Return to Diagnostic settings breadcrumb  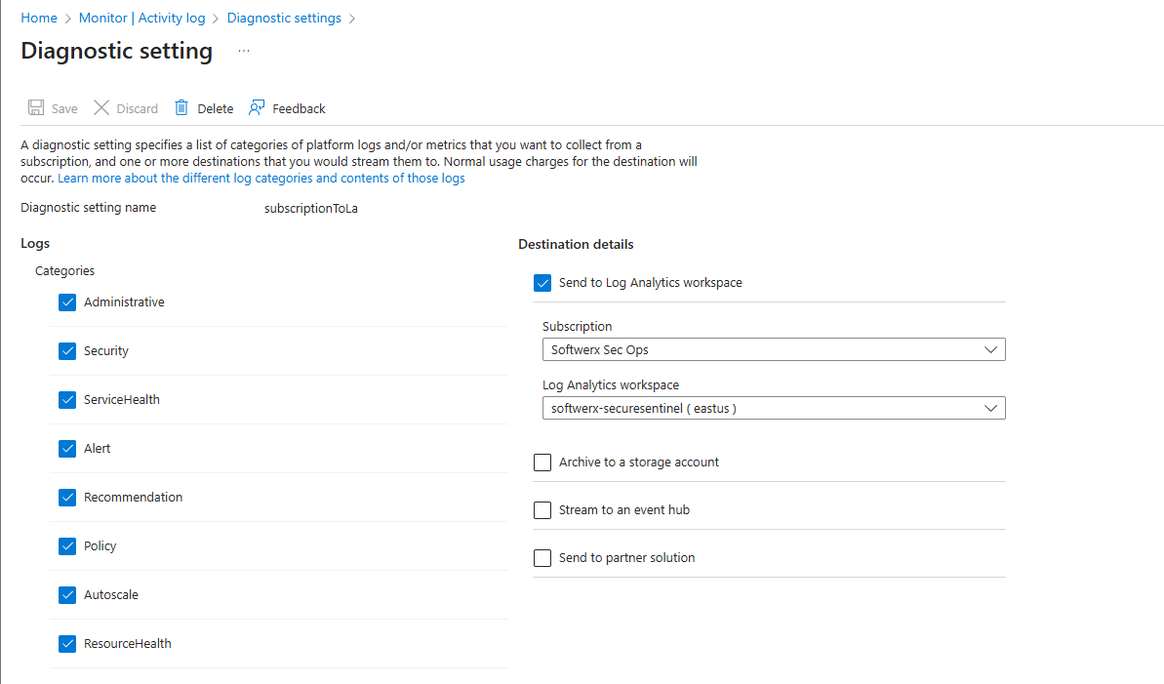[x=284, y=18]
